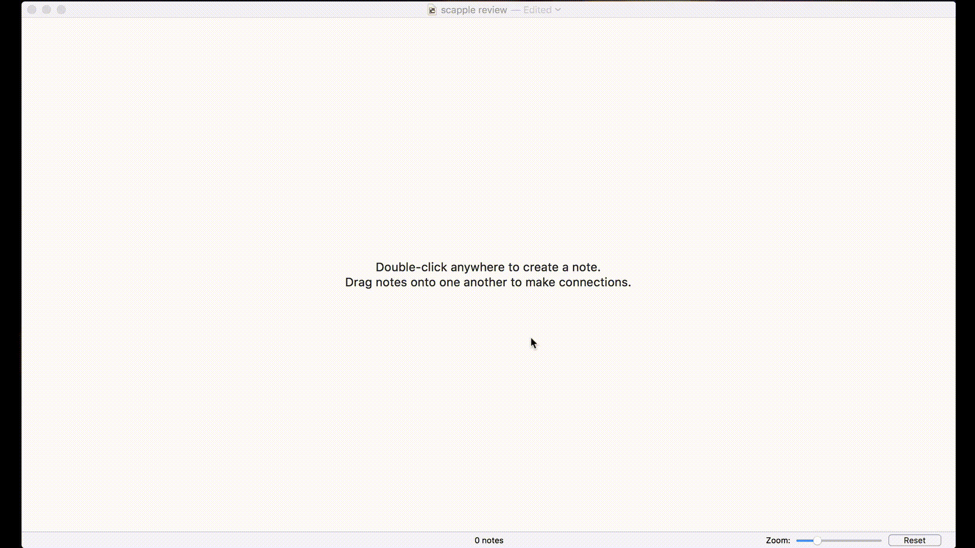Click the "scapple review" document title

point(473,10)
